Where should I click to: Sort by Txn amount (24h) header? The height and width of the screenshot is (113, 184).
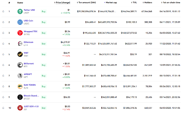[86, 3]
